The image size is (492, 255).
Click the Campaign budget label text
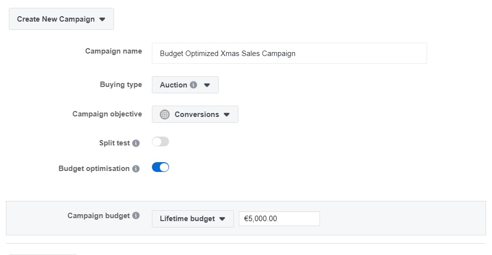[x=98, y=216]
